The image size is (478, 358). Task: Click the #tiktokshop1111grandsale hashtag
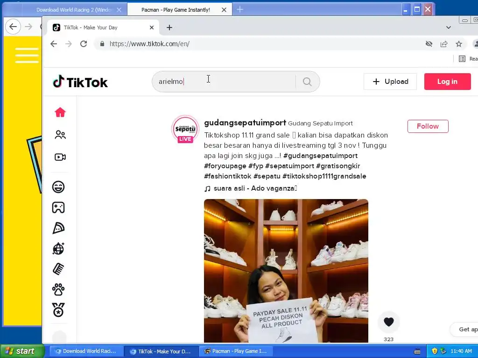click(x=324, y=176)
